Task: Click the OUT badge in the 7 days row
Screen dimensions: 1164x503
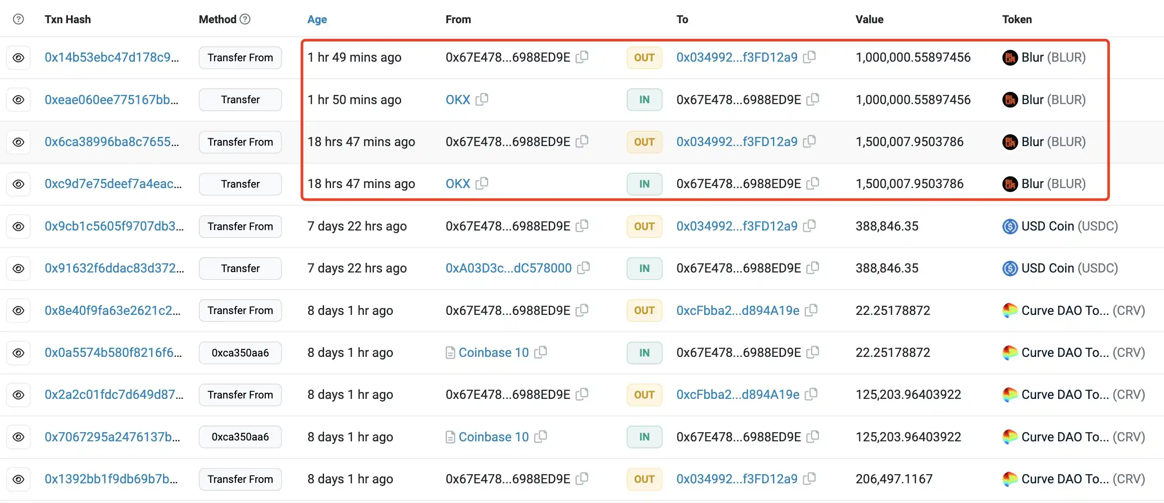Action: click(x=644, y=226)
